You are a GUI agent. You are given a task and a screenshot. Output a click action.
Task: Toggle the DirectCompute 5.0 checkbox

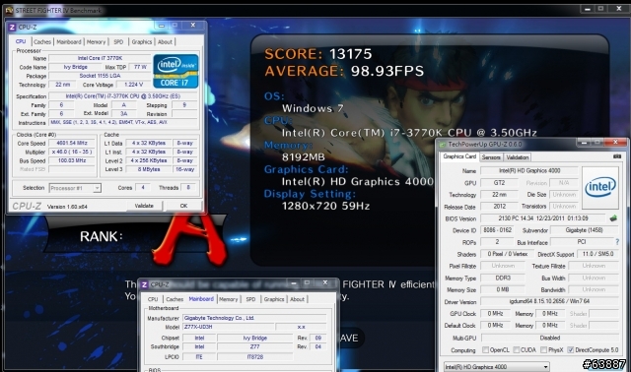[570, 350]
